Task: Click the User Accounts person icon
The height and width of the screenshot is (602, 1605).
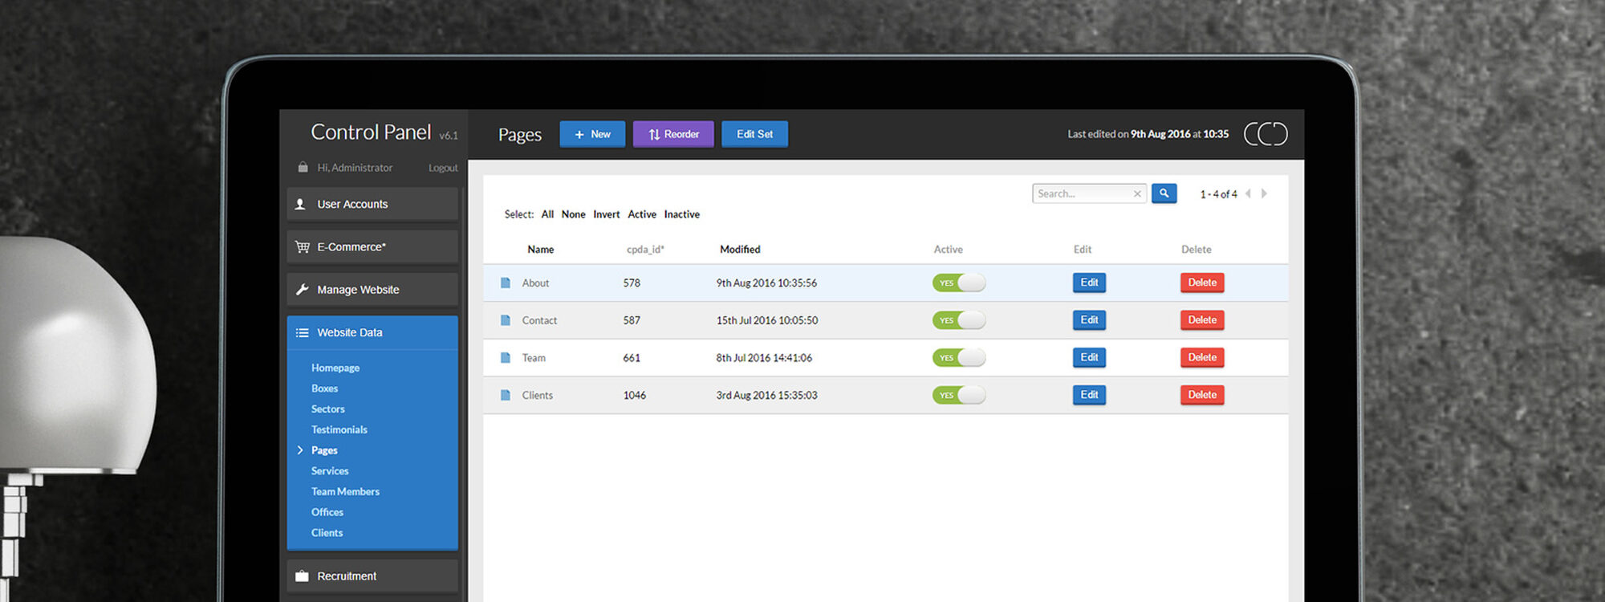Action: 300,205
